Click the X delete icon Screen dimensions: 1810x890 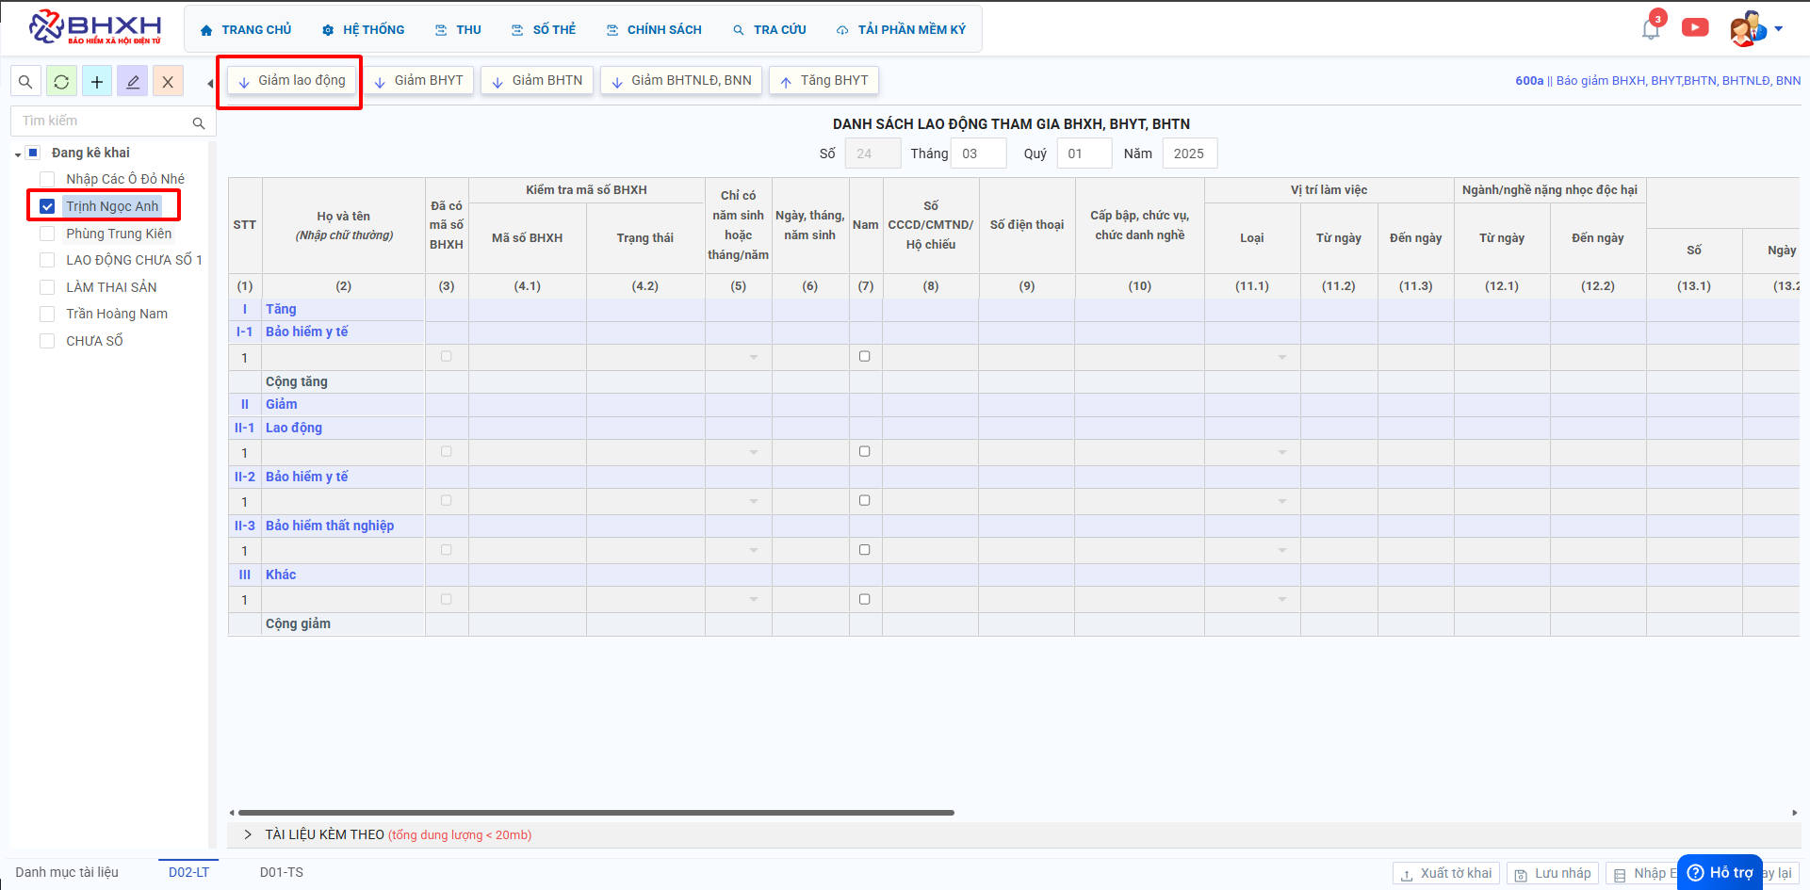[x=168, y=82]
